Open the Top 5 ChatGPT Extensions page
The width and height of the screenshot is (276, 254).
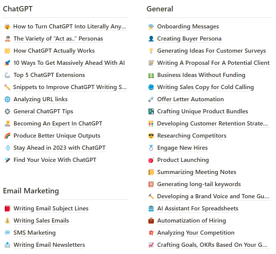click(x=49, y=75)
